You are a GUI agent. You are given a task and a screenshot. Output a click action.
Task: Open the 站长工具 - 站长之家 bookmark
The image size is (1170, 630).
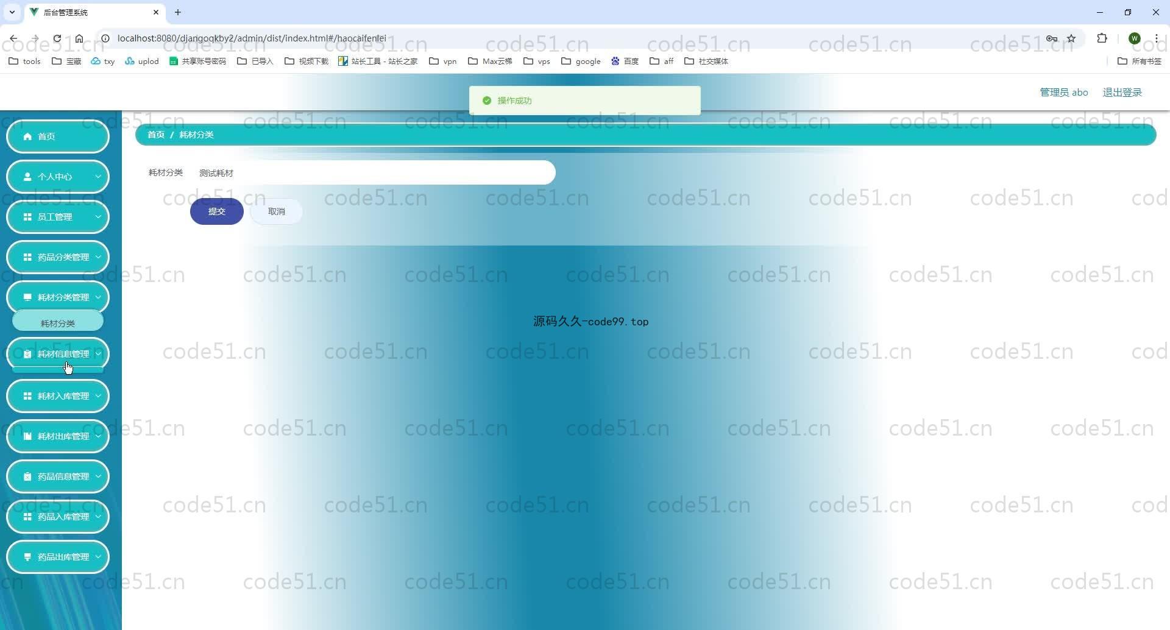[378, 61]
